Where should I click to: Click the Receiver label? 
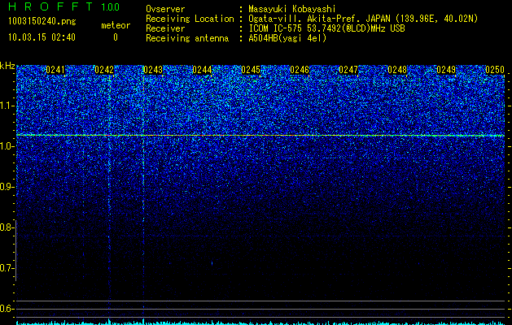pyautogui.click(x=165, y=28)
